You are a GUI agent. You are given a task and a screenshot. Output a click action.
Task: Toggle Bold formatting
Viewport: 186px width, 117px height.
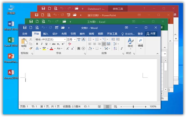37,44
